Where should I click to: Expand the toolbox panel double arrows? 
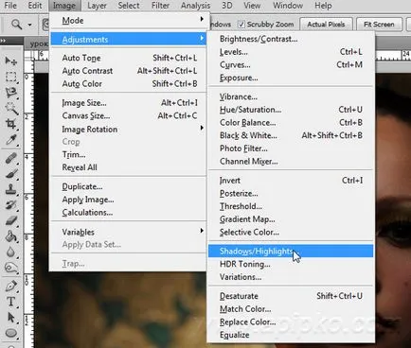tap(3, 41)
